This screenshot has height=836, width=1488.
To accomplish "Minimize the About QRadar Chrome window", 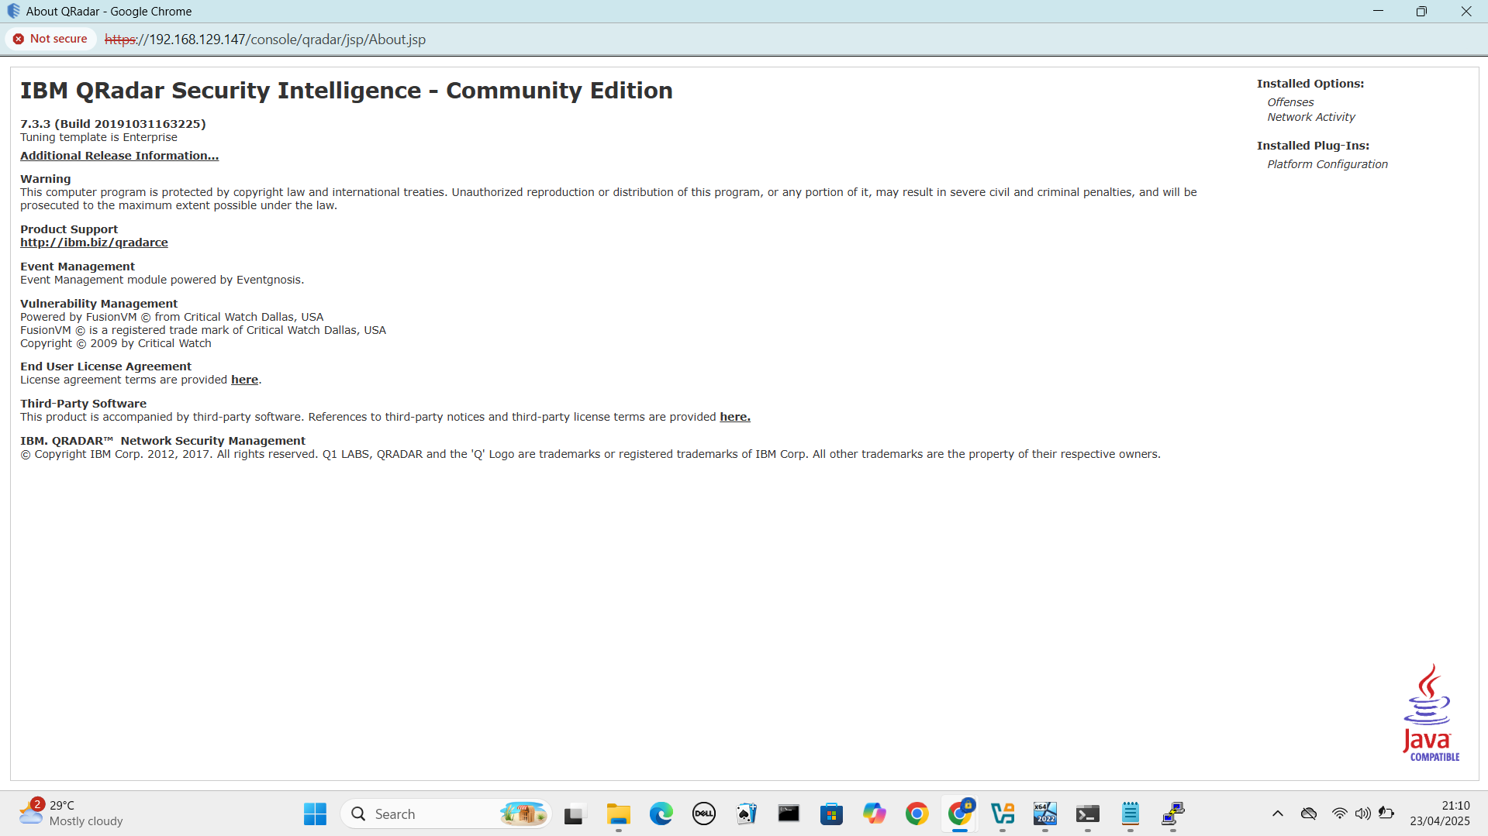I will (x=1378, y=11).
